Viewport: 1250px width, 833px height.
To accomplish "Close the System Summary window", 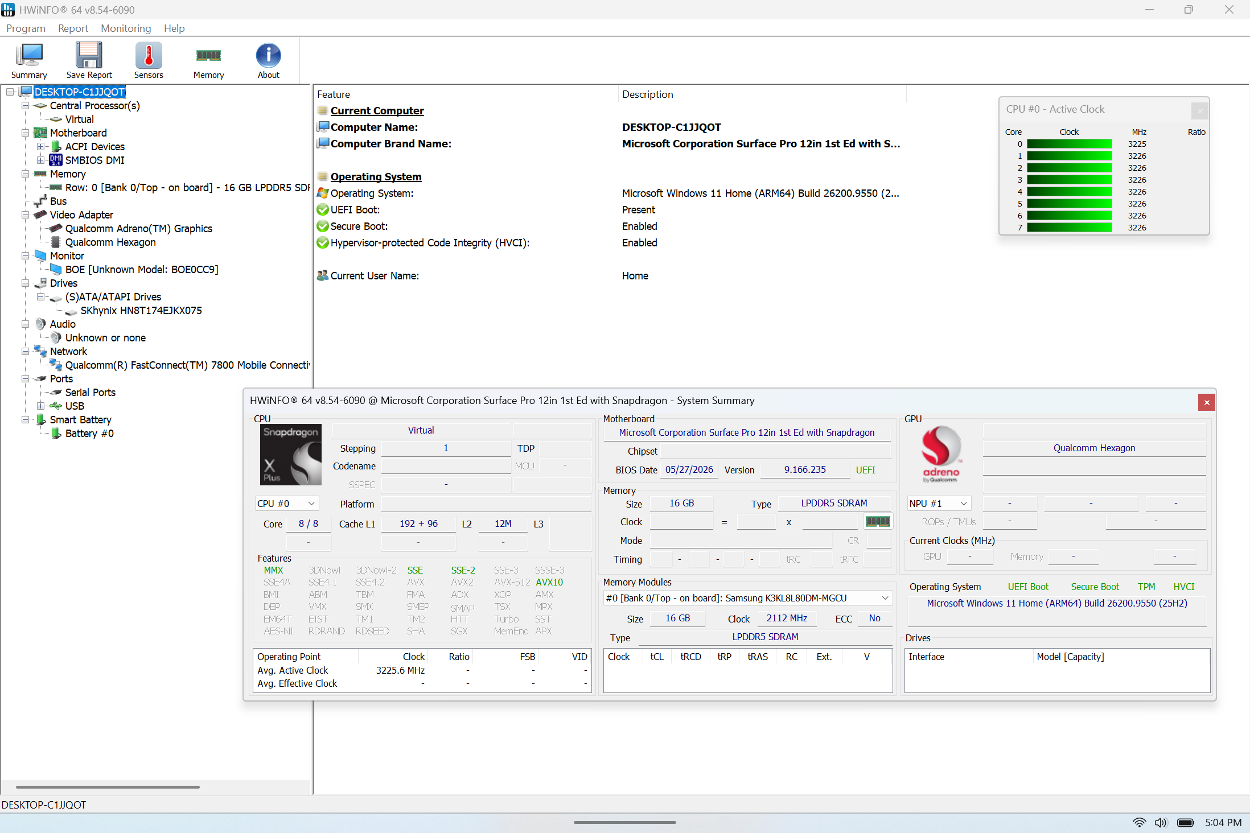I will click(1207, 402).
